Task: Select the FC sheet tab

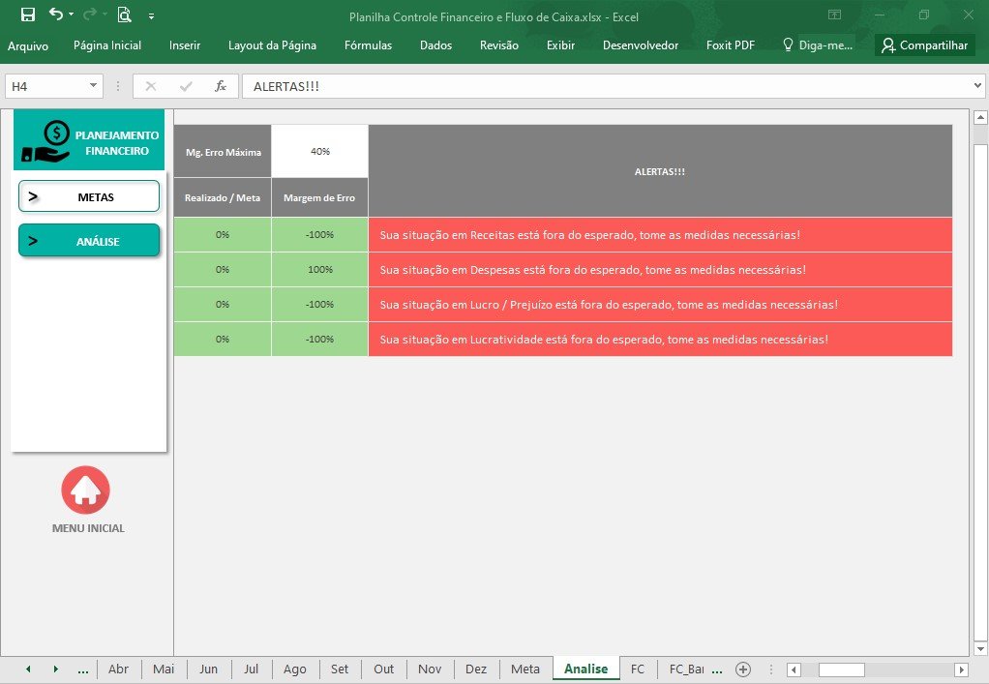Action: click(x=638, y=669)
